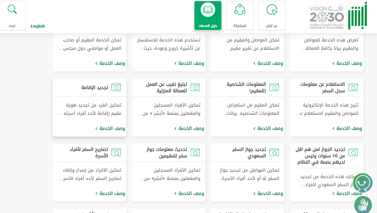This screenshot has height=213, width=377.
Task: Open the Absher logo home link
Action: pyautogui.click(x=357, y=15)
